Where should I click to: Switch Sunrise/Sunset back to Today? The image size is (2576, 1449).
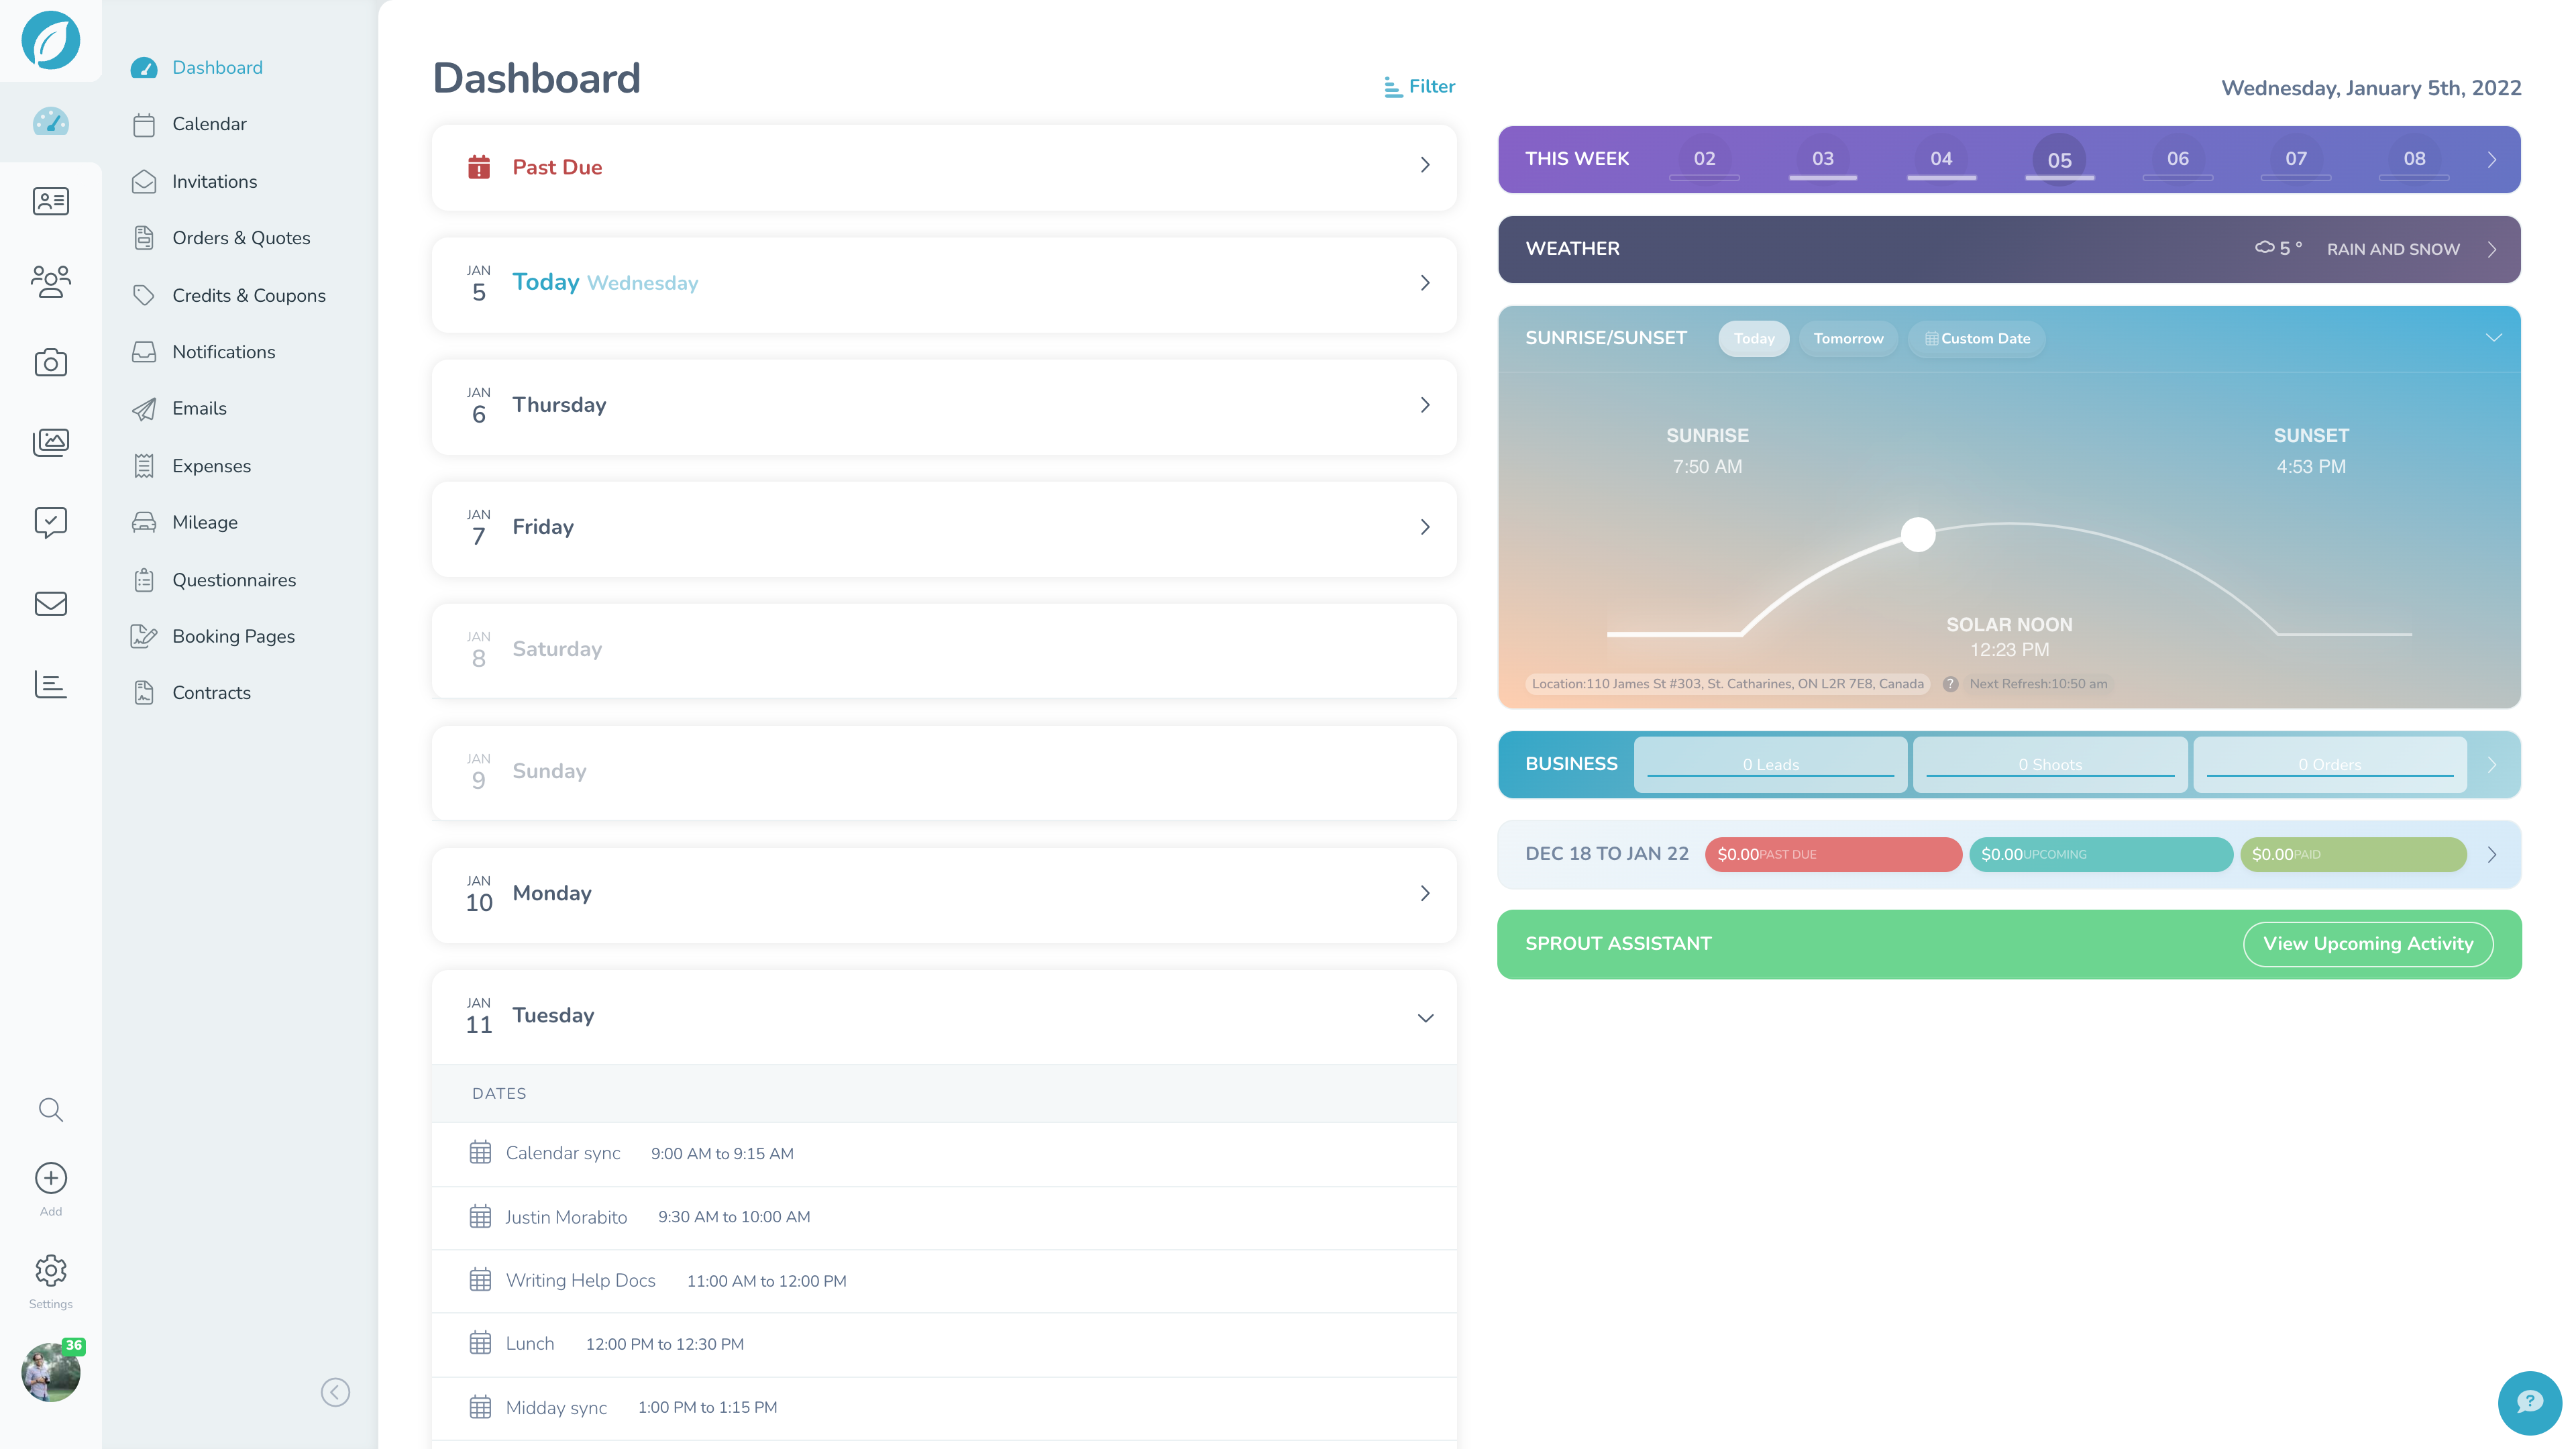click(x=1753, y=338)
